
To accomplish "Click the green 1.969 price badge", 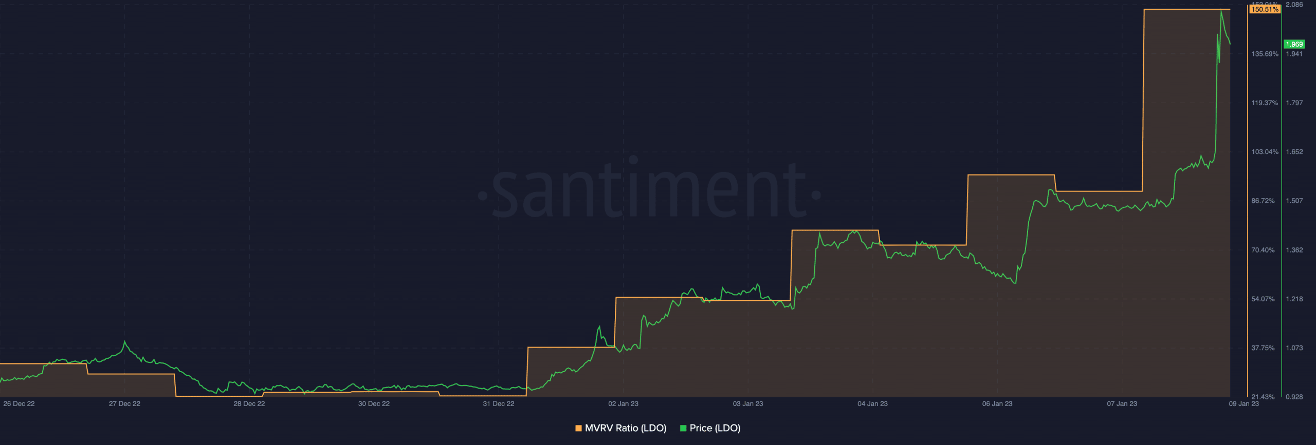I will pyautogui.click(x=1294, y=44).
